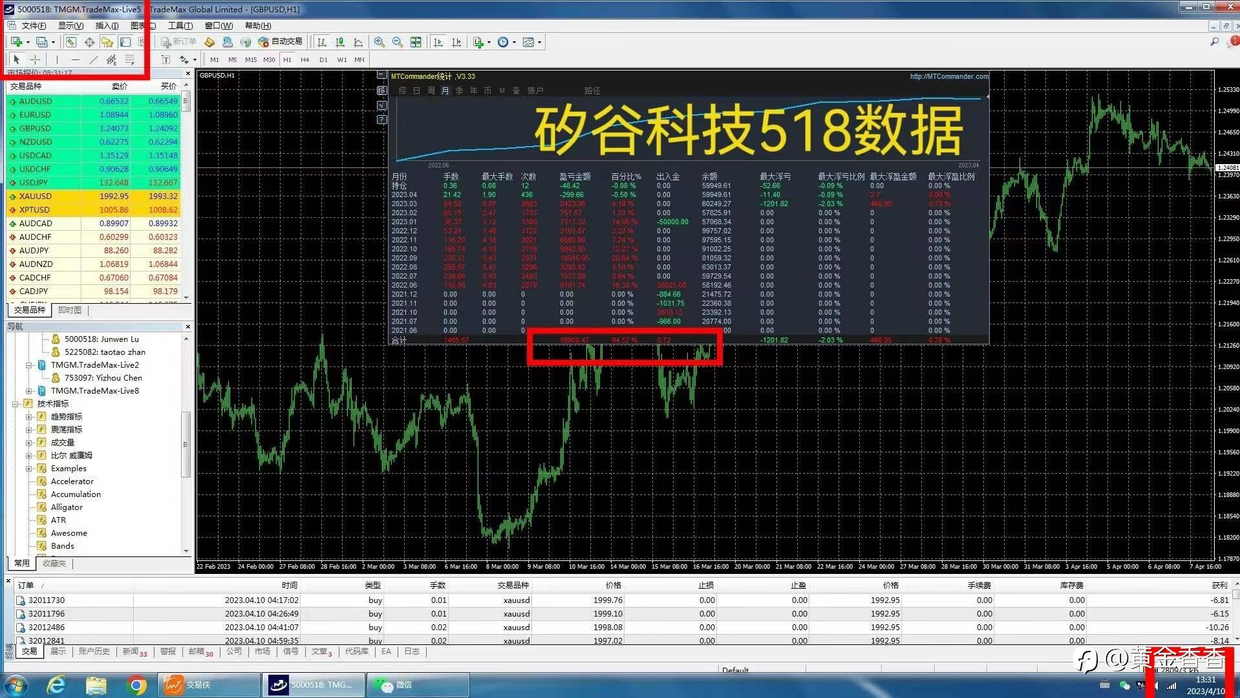Enable auto trading (自动交易)
Viewport: 1240px width, 698px height.
(x=281, y=42)
